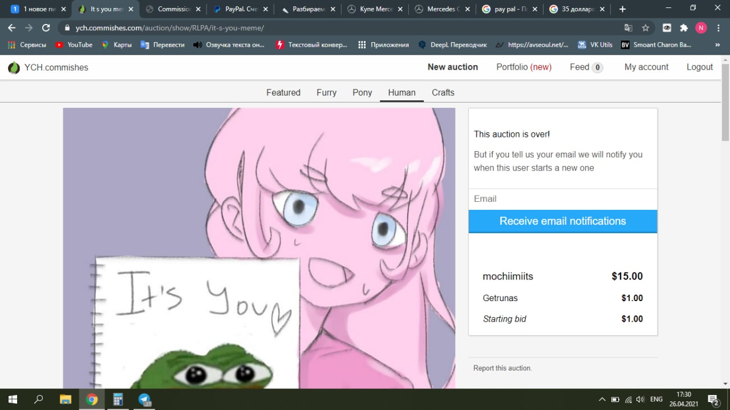Open Portfolio (new) link
730x410 pixels.
point(524,67)
